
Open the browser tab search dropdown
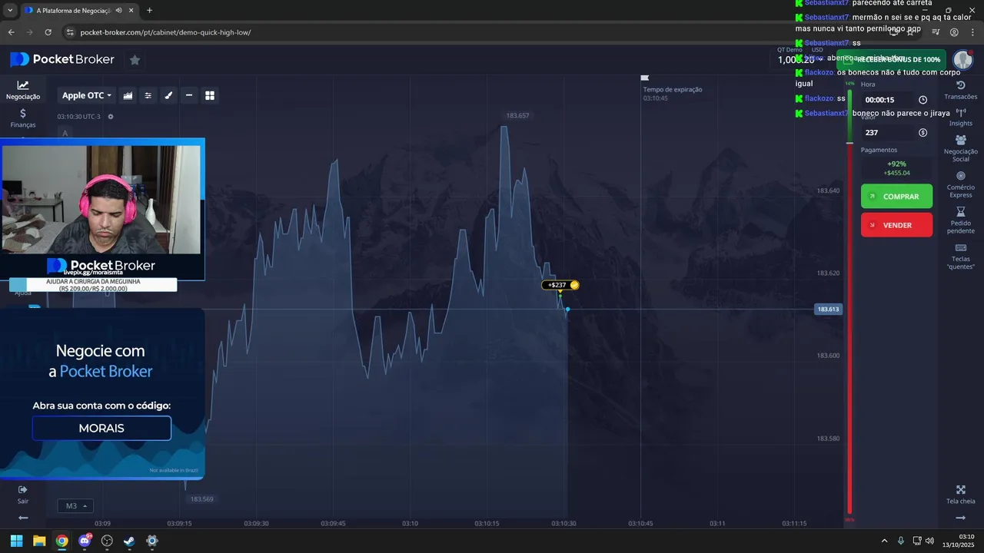[9, 11]
